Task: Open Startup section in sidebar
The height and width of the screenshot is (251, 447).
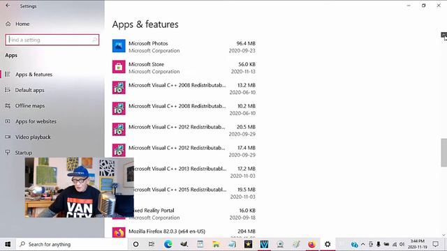Action: (x=23, y=153)
